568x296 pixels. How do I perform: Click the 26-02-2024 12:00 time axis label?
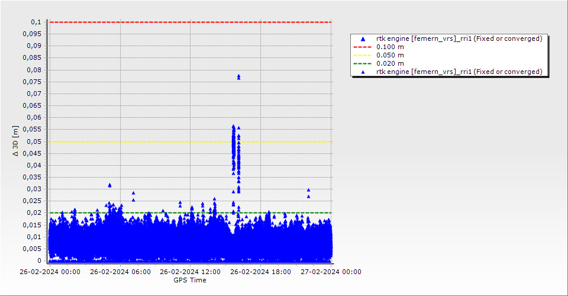coord(190,272)
